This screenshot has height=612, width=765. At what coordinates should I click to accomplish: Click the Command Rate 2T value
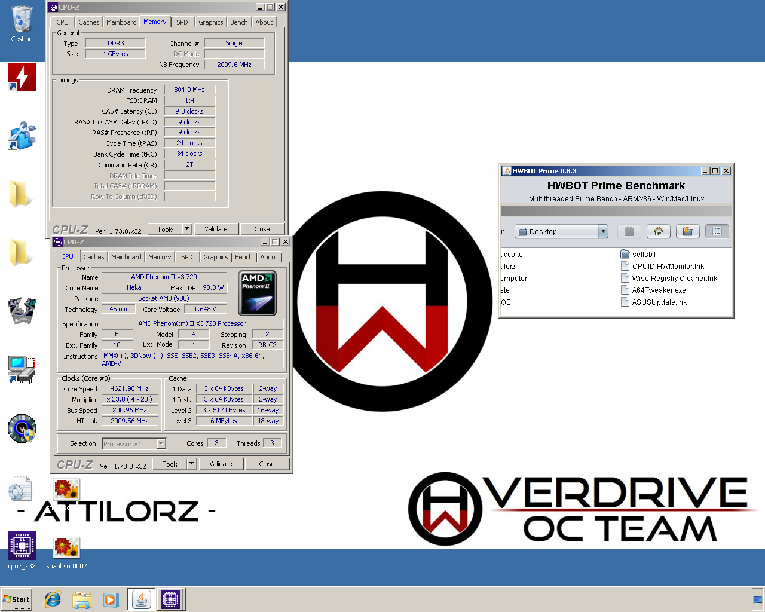pos(189,164)
